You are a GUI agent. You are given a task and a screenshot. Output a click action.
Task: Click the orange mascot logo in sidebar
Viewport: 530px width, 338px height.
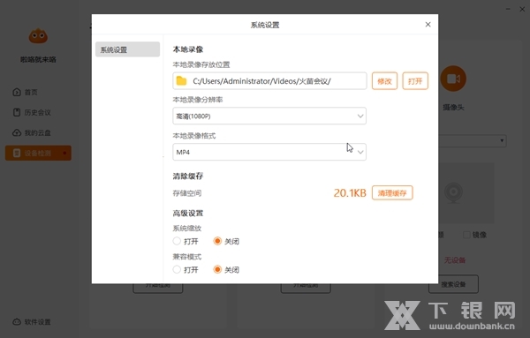click(x=38, y=36)
